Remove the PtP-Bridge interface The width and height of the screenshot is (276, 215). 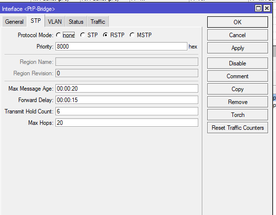[x=237, y=102]
